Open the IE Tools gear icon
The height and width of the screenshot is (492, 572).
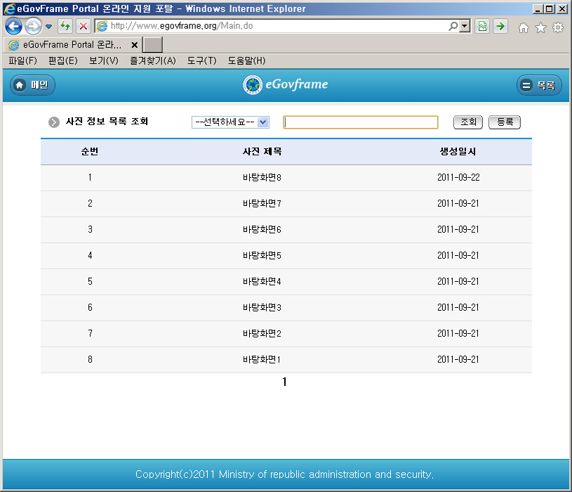[x=558, y=27]
